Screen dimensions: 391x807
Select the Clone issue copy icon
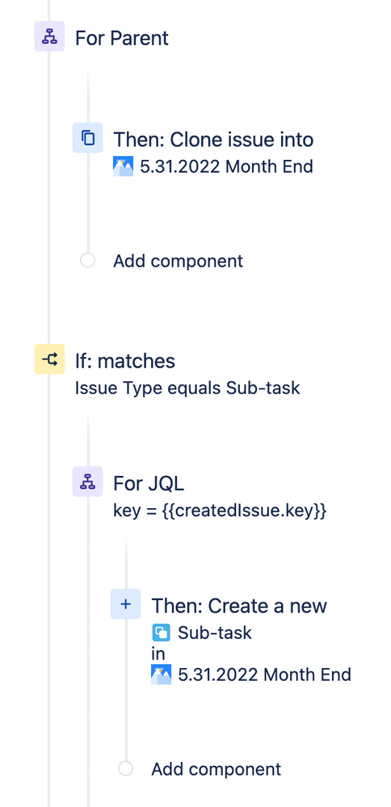(87, 138)
